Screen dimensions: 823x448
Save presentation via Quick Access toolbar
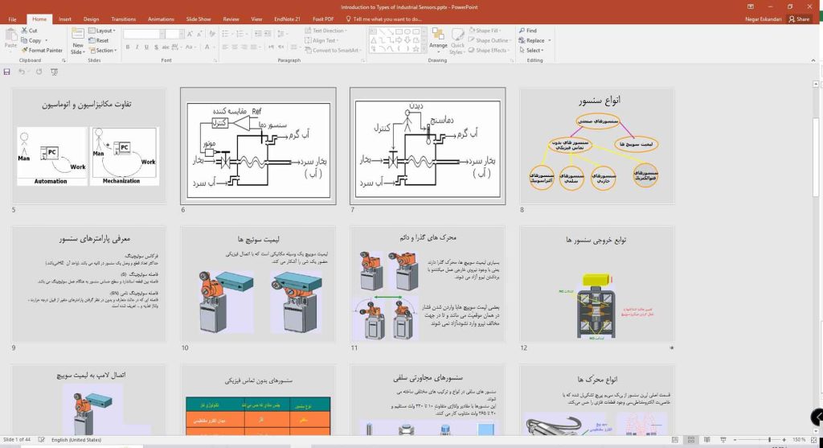click(6, 72)
